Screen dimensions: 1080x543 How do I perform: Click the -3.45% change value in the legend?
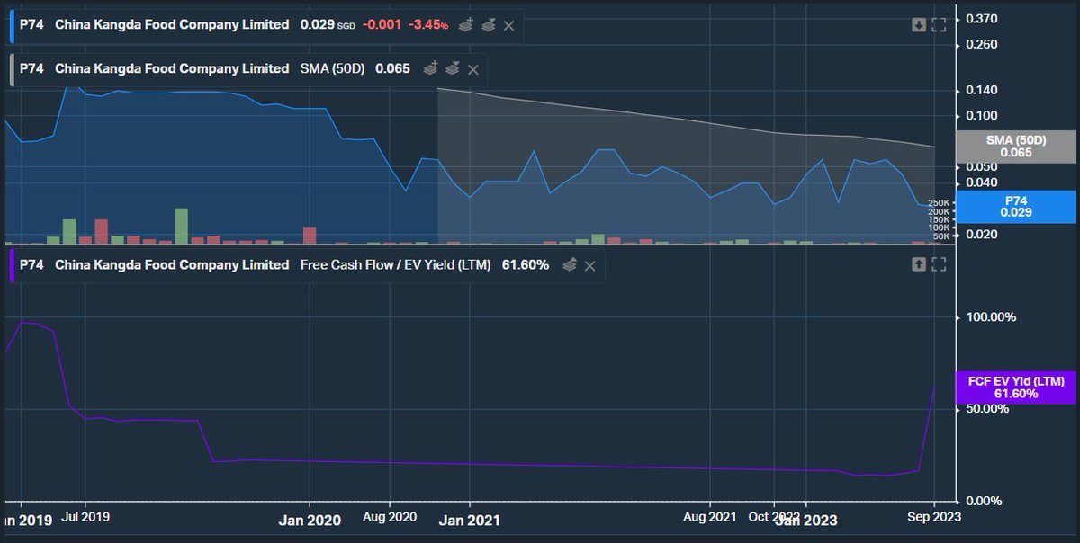[x=428, y=25]
